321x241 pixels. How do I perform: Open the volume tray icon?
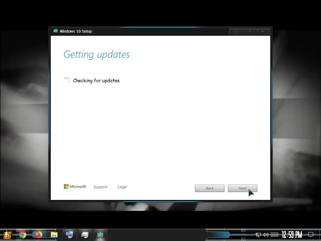tap(266, 235)
